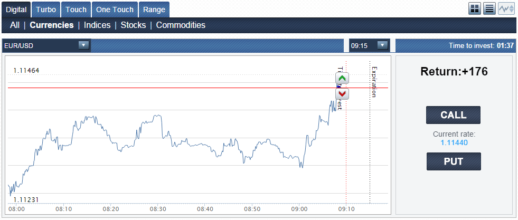Select the Digital tab

coord(16,9)
